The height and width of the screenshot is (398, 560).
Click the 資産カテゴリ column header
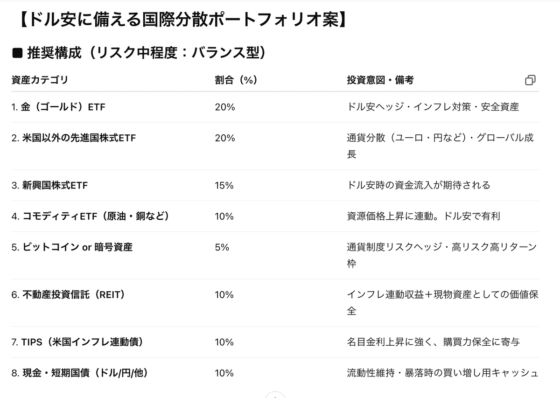point(40,80)
